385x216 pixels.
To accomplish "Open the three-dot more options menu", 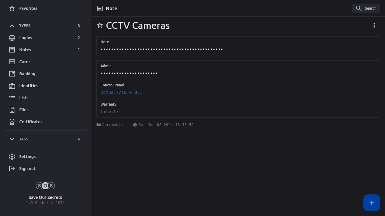I will point(374,25).
